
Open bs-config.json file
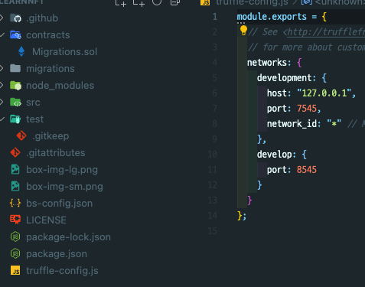click(x=60, y=204)
